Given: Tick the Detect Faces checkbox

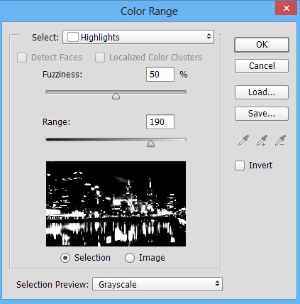Looking at the screenshot, I should coord(22,58).
